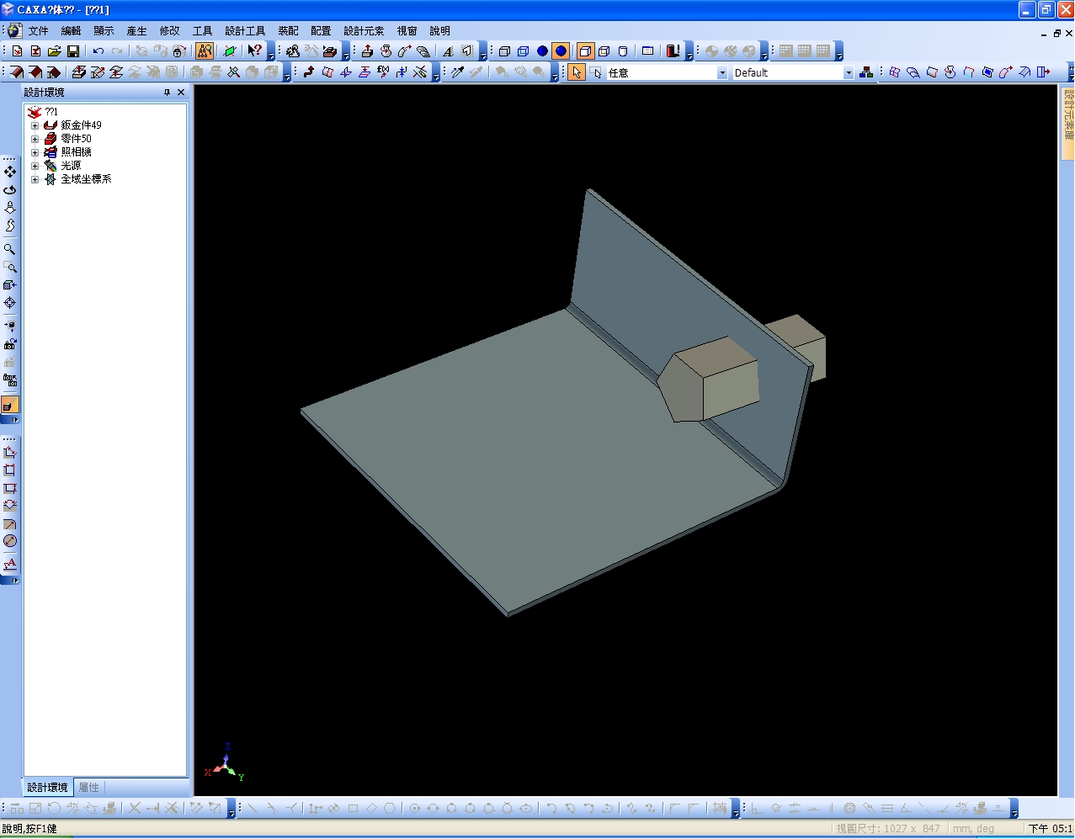Toggle the highlighted smooth shading sphere icon
The height and width of the screenshot is (839, 1075).
[561, 51]
